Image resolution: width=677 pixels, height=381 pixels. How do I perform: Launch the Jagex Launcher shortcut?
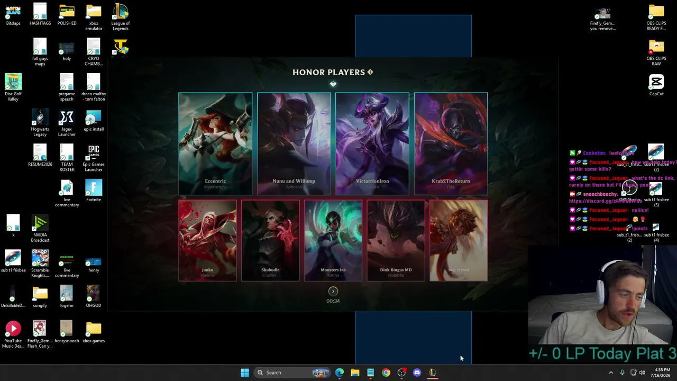(x=67, y=123)
